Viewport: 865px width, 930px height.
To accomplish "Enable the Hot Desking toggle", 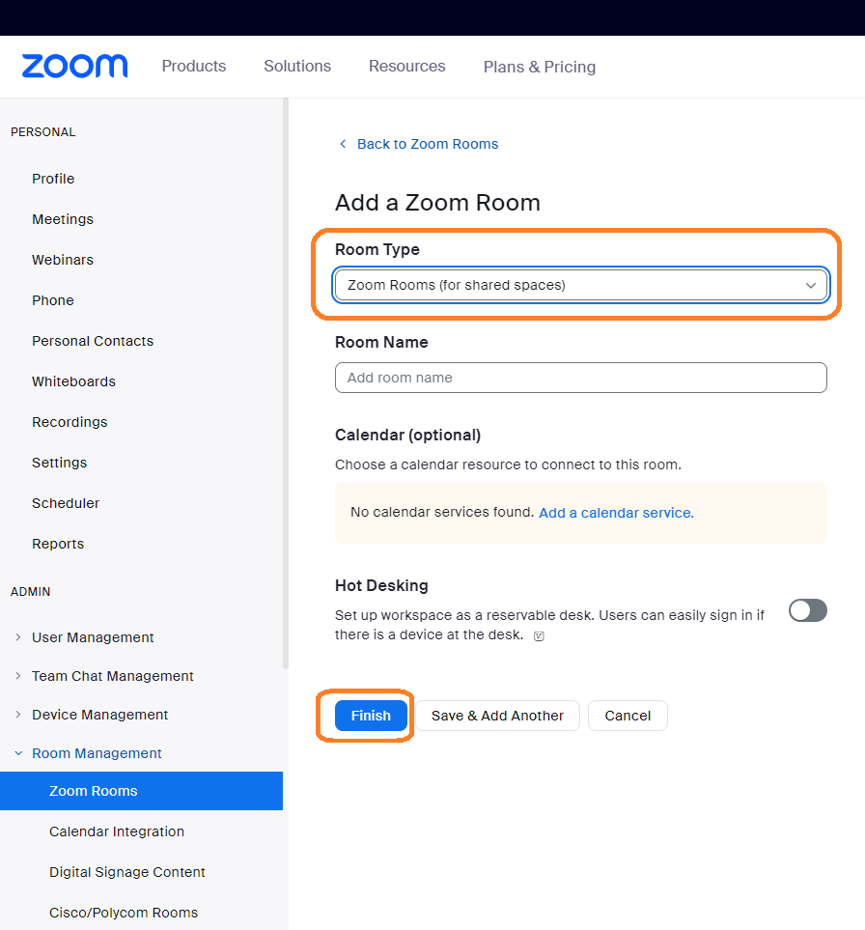I will click(x=807, y=610).
